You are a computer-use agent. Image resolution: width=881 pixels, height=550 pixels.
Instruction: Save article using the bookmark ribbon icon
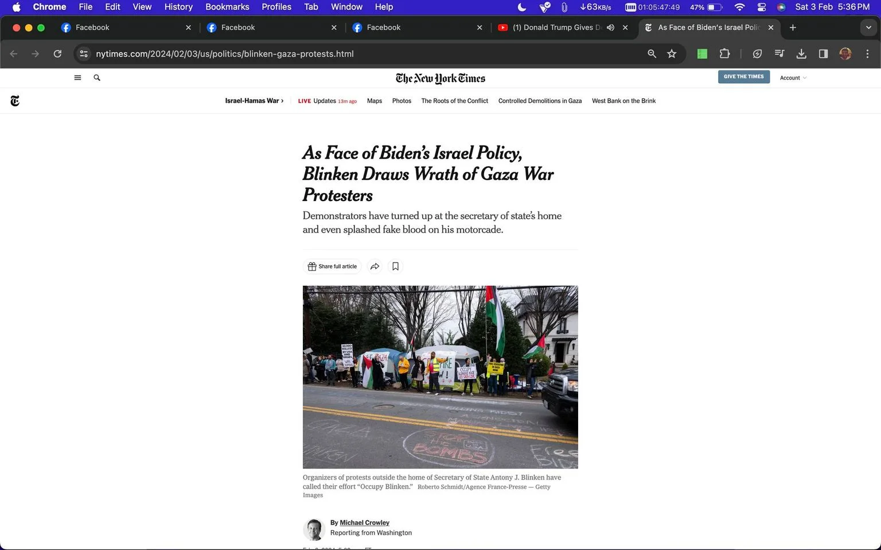(x=395, y=266)
